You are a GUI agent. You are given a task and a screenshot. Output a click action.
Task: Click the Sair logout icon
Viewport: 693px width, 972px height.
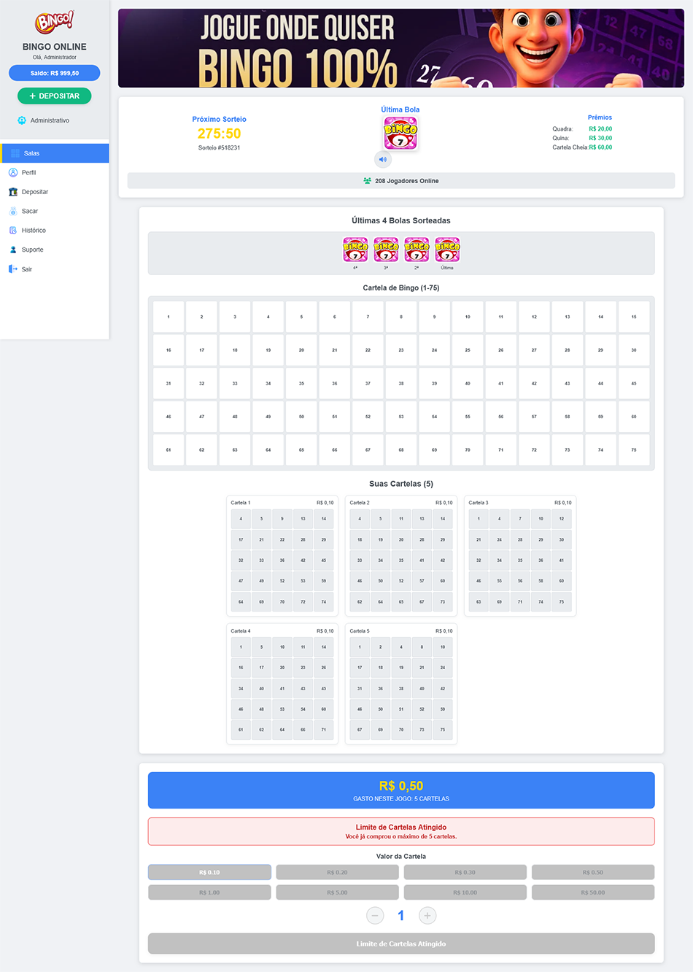click(13, 269)
